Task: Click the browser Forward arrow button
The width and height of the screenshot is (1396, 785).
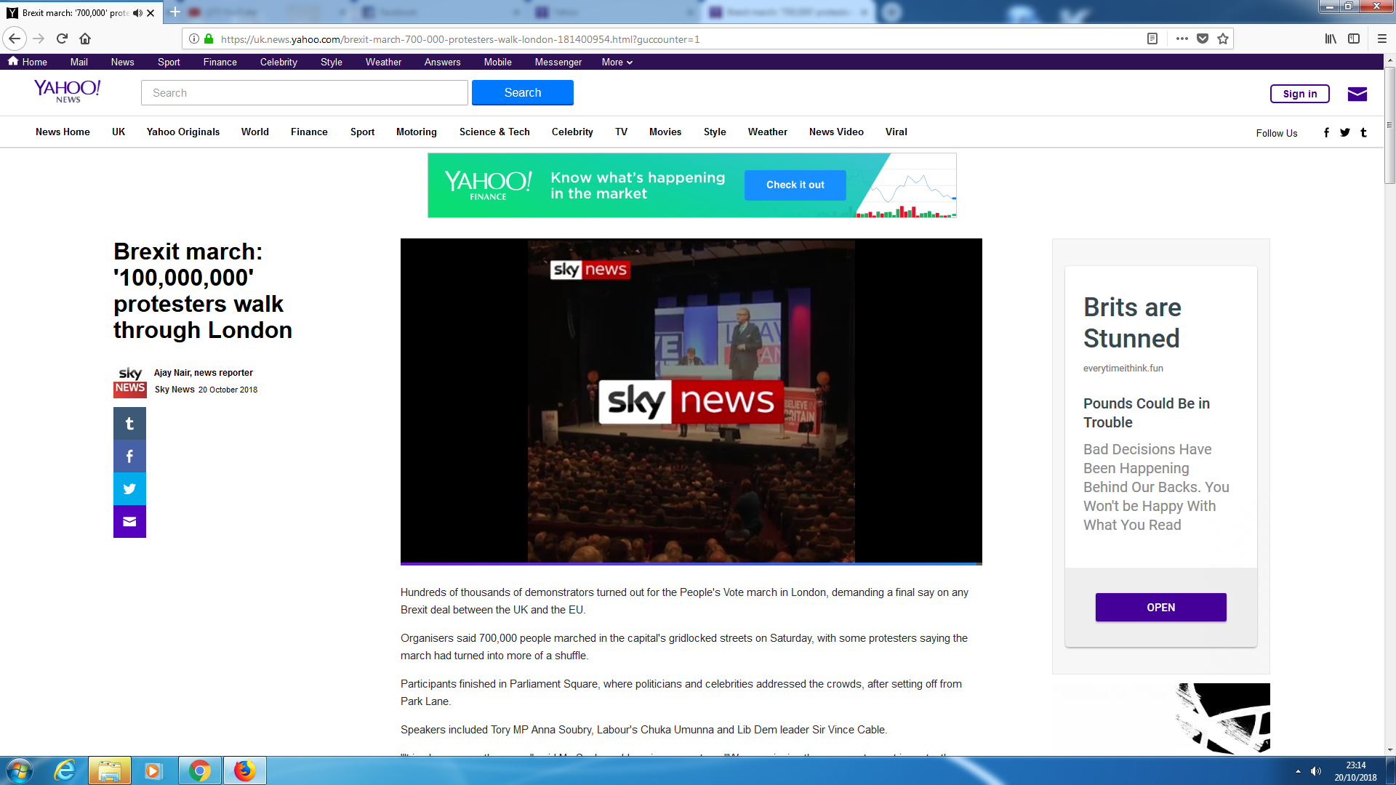Action: (x=39, y=39)
